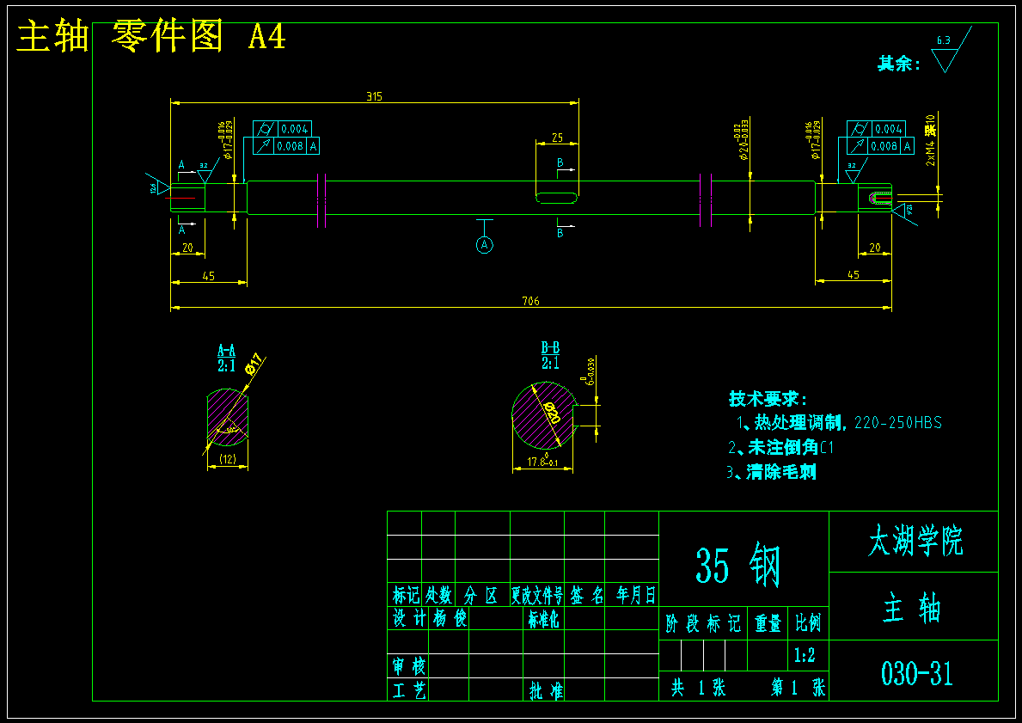1022x723 pixels.
Task: Select the 6.3 surface roughness symbol
Action: click(951, 50)
